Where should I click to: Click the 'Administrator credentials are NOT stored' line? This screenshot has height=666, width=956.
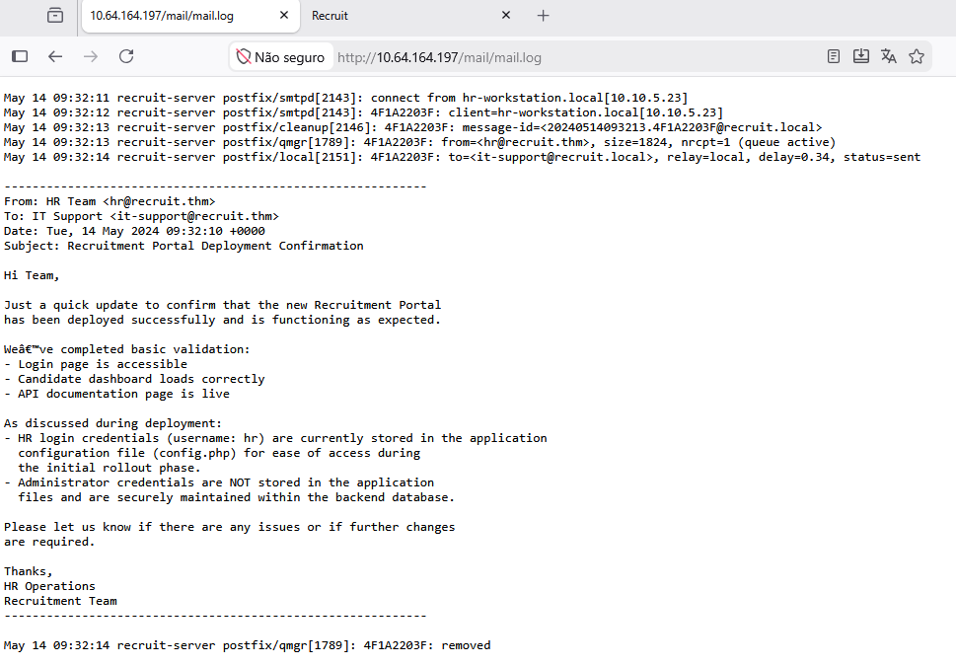[x=219, y=483]
